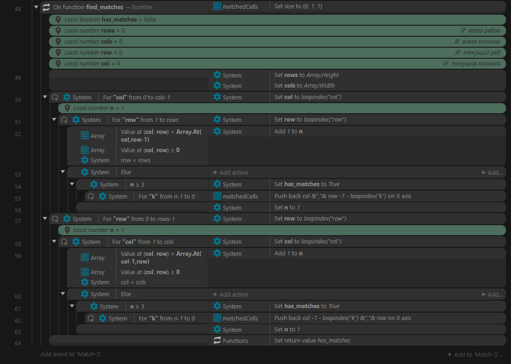Click the Functions icon for 'Set return value'
Viewport: 511px width, 364px height.
tap(217, 340)
